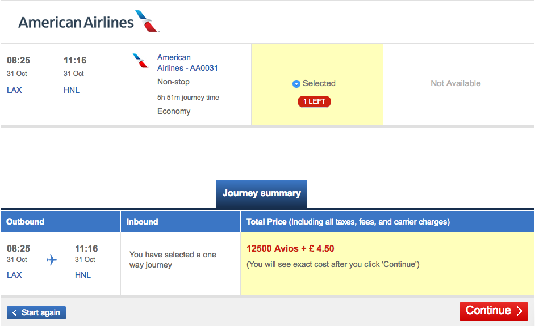Select the radio button labeled Selected
The width and height of the screenshot is (535, 326).
(296, 84)
